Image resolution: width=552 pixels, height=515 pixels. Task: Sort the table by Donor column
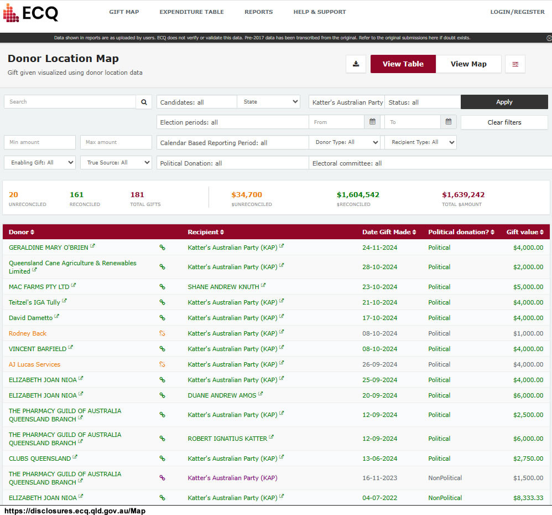click(21, 232)
